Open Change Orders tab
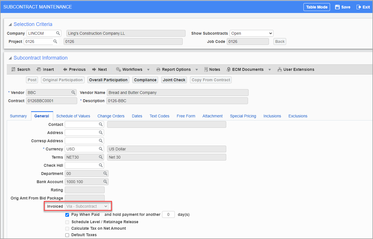 tap(111, 116)
